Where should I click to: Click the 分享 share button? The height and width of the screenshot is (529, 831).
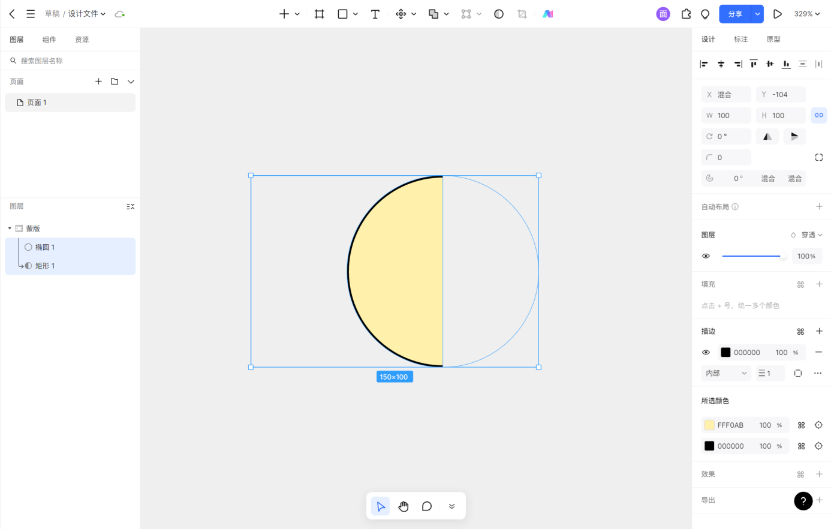click(x=736, y=14)
